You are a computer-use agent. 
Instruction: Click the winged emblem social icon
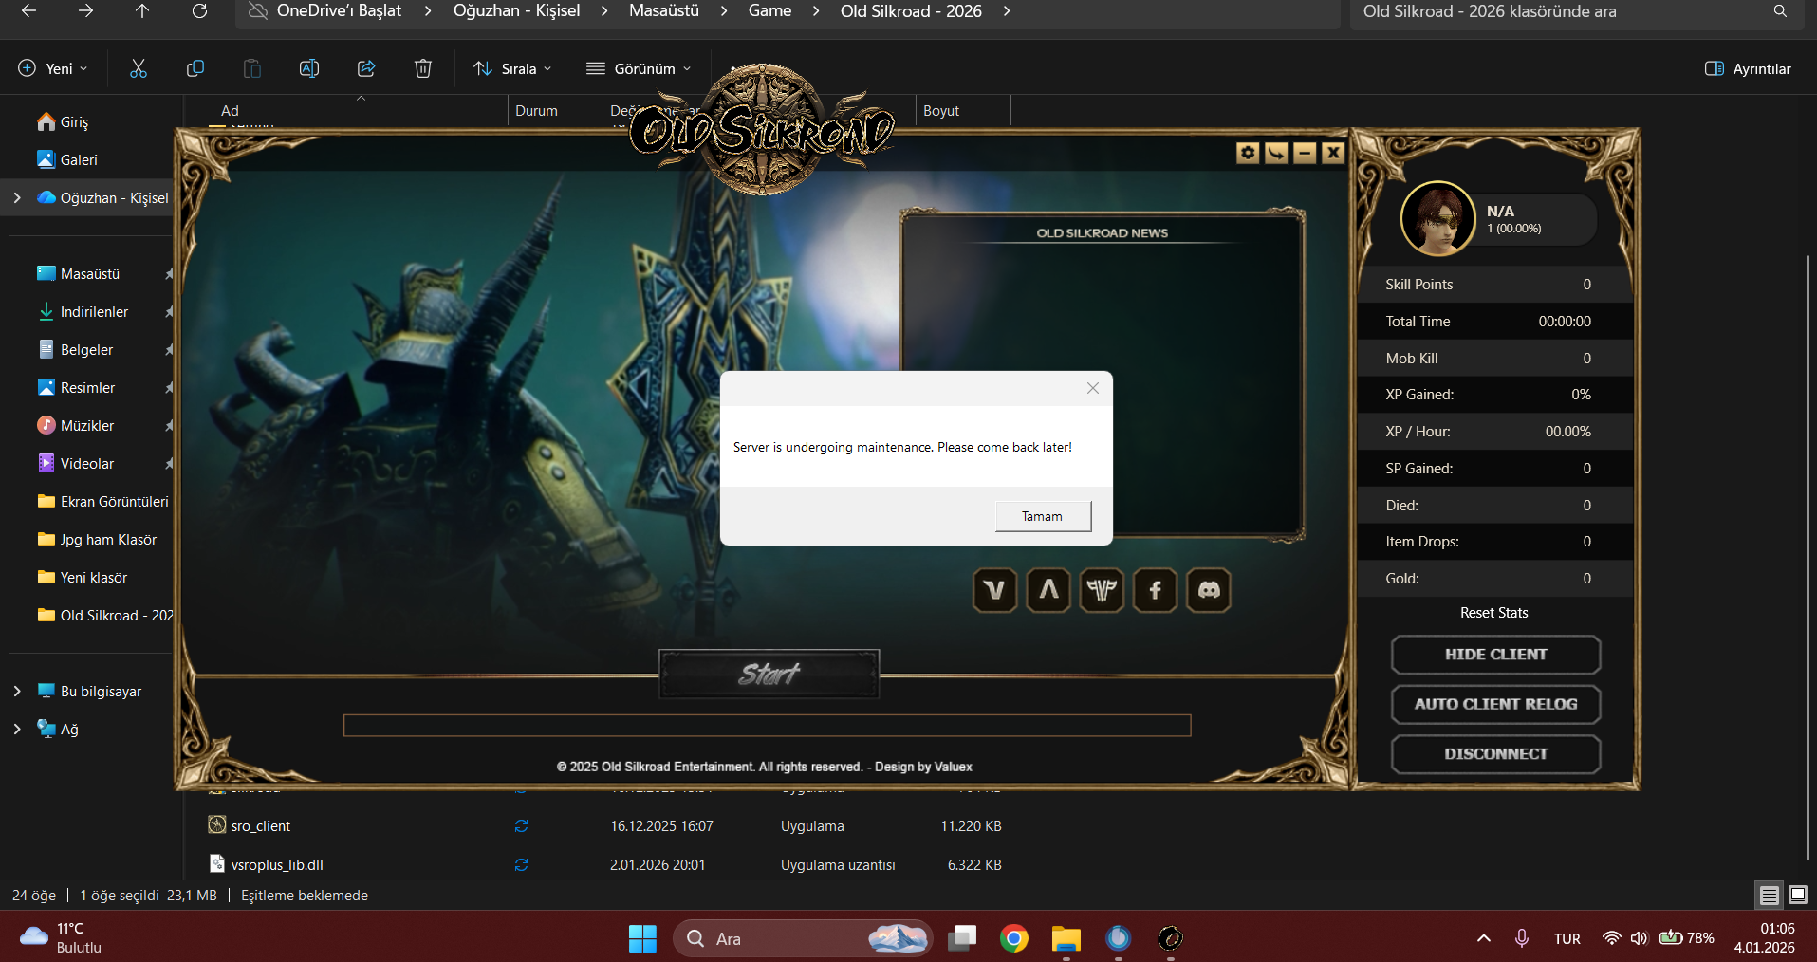coord(1102,590)
